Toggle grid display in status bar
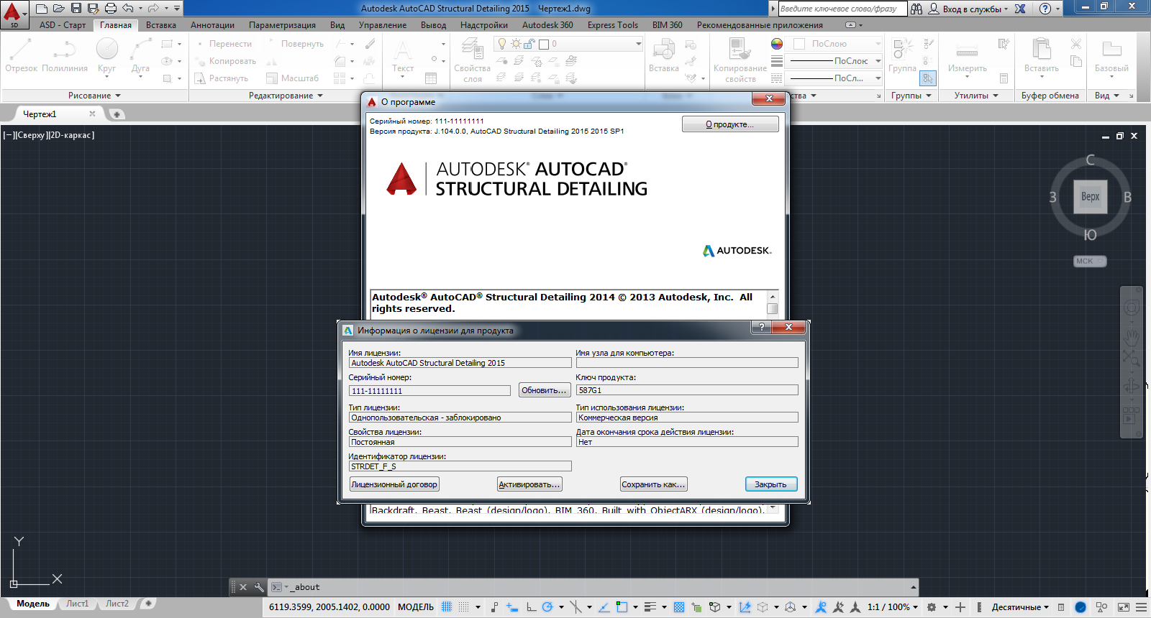Image resolution: width=1151 pixels, height=618 pixels. 447,607
